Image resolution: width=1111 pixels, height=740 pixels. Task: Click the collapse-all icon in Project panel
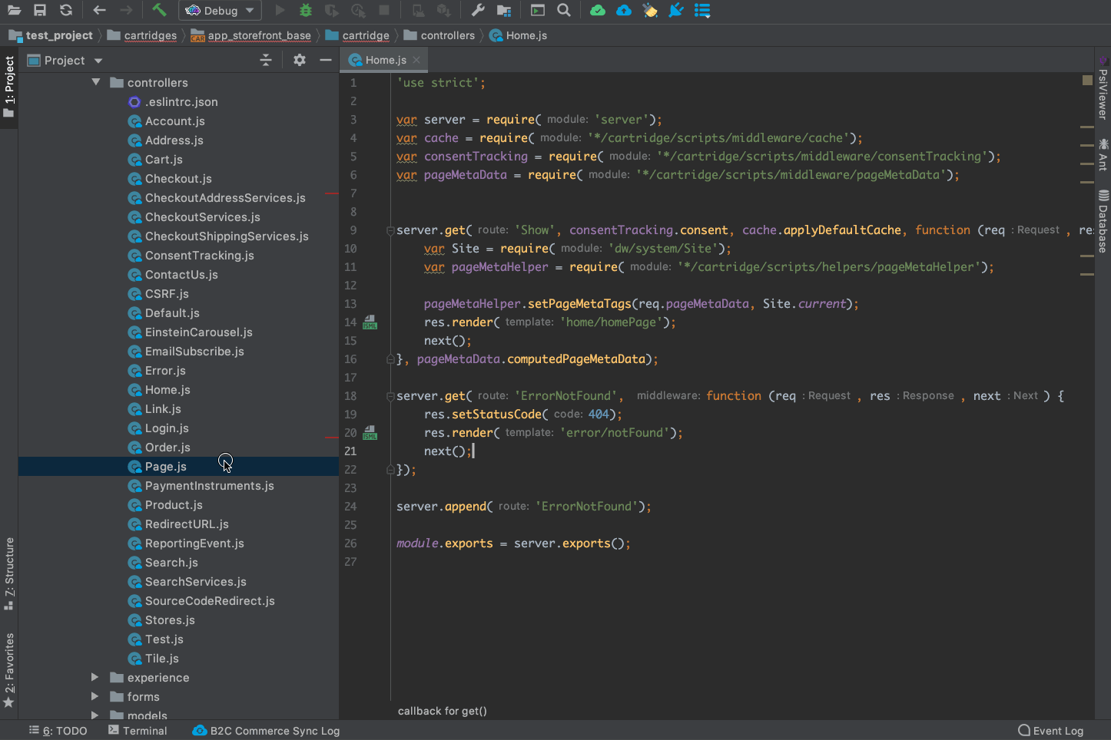tap(265, 60)
